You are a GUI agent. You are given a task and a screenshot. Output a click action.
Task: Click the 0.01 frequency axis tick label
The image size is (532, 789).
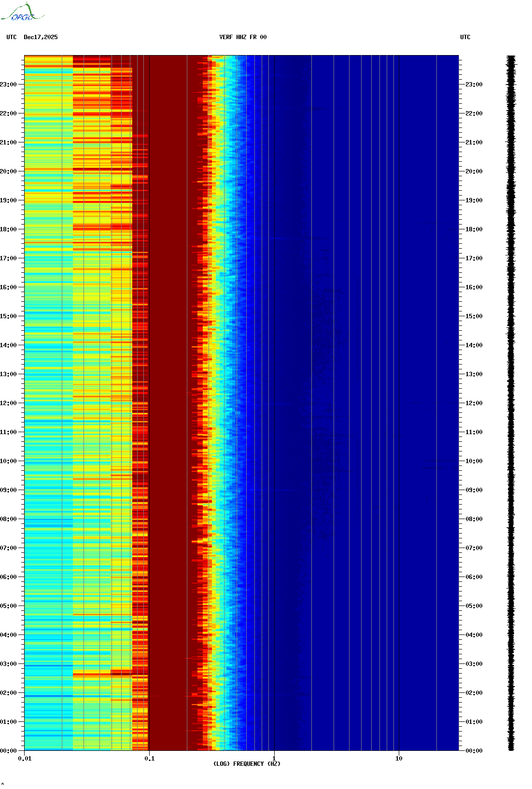(25, 759)
